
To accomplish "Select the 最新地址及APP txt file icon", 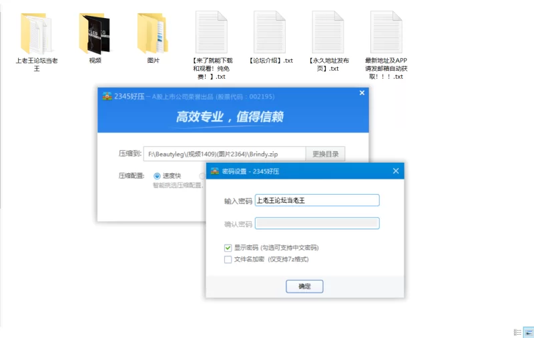I will pyautogui.click(x=386, y=32).
